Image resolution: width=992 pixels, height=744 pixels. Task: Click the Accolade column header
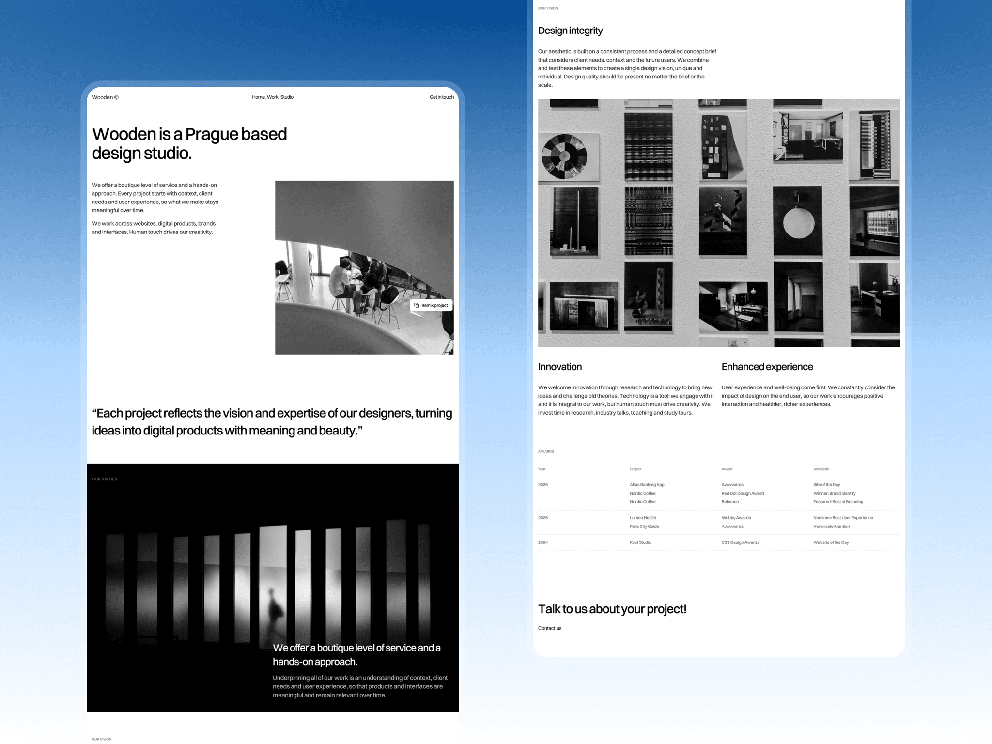pos(821,469)
